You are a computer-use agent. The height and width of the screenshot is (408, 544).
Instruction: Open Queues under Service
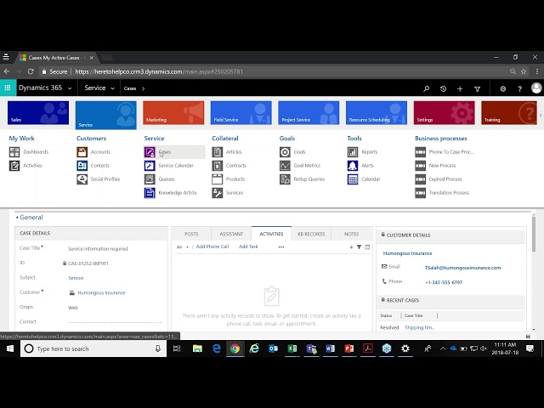point(160,179)
